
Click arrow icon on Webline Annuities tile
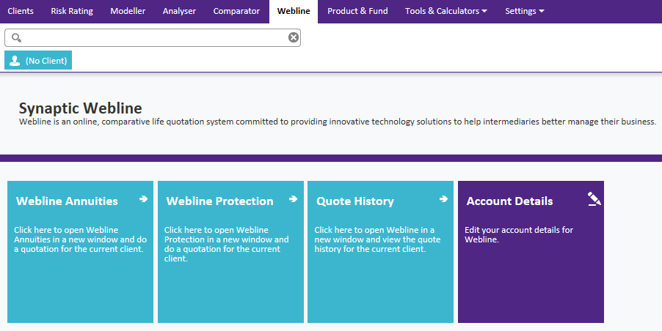click(x=144, y=198)
